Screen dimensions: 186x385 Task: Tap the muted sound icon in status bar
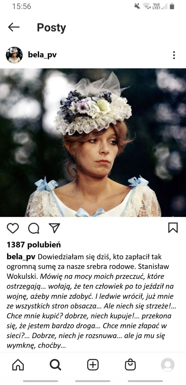(138, 6)
